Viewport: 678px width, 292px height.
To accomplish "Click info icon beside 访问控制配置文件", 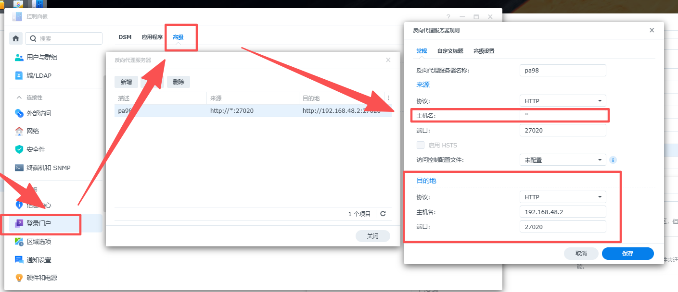I will click(613, 160).
